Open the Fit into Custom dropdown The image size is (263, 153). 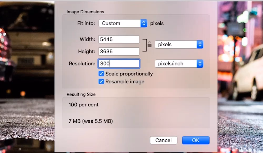123,23
